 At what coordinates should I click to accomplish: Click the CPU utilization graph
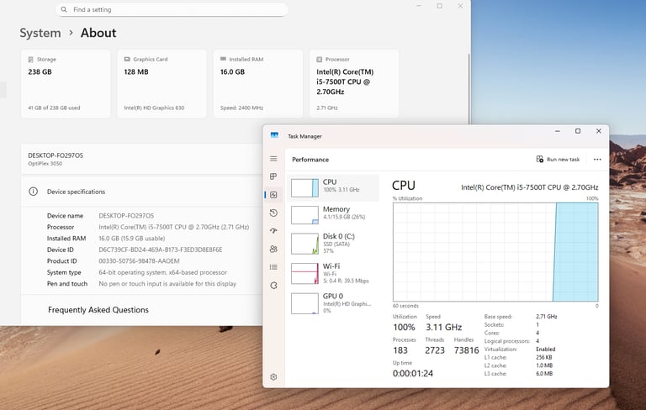point(495,252)
